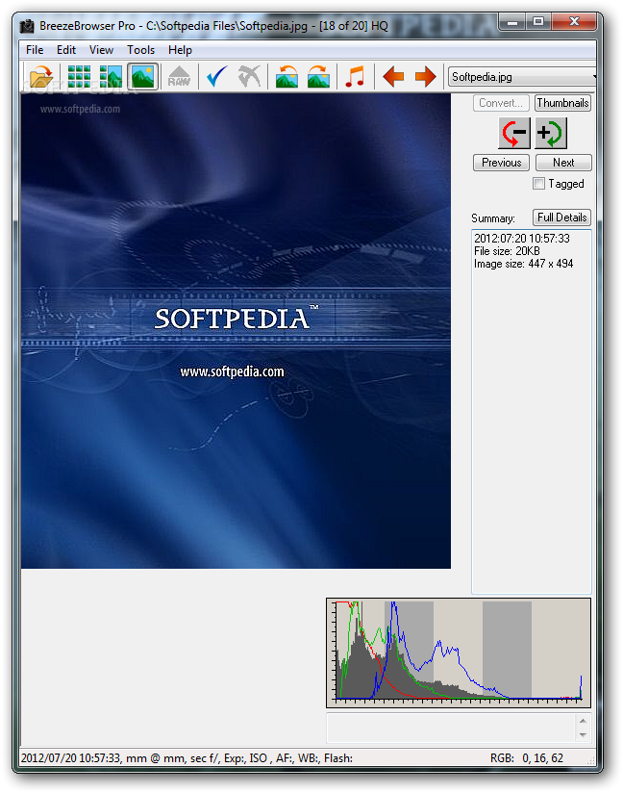The image size is (623, 793).
Task: Click the Full Details button
Action: (561, 217)
